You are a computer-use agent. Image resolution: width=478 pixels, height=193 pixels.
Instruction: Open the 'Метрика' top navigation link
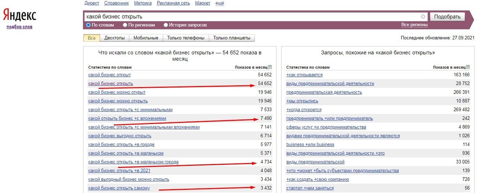(x=143, y=3)
